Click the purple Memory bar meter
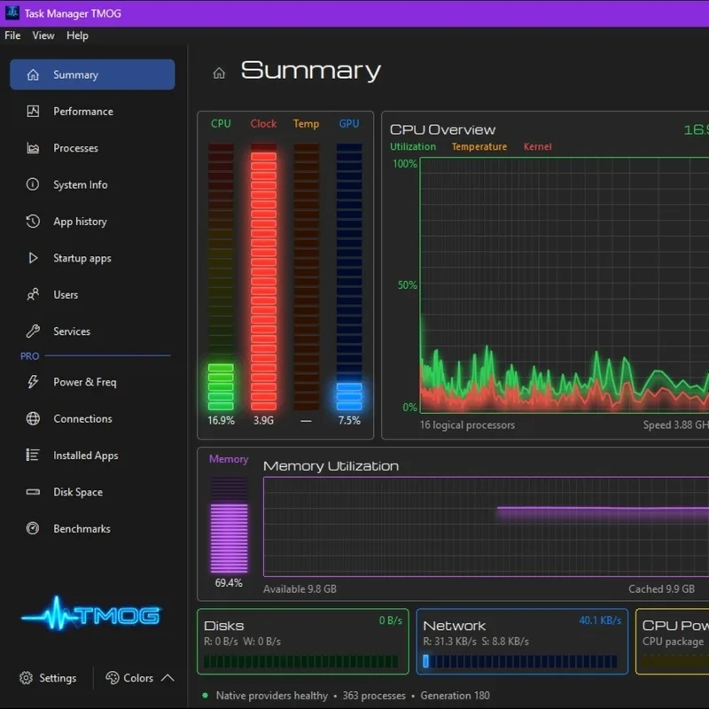709x709 pixels. point(230,525)
